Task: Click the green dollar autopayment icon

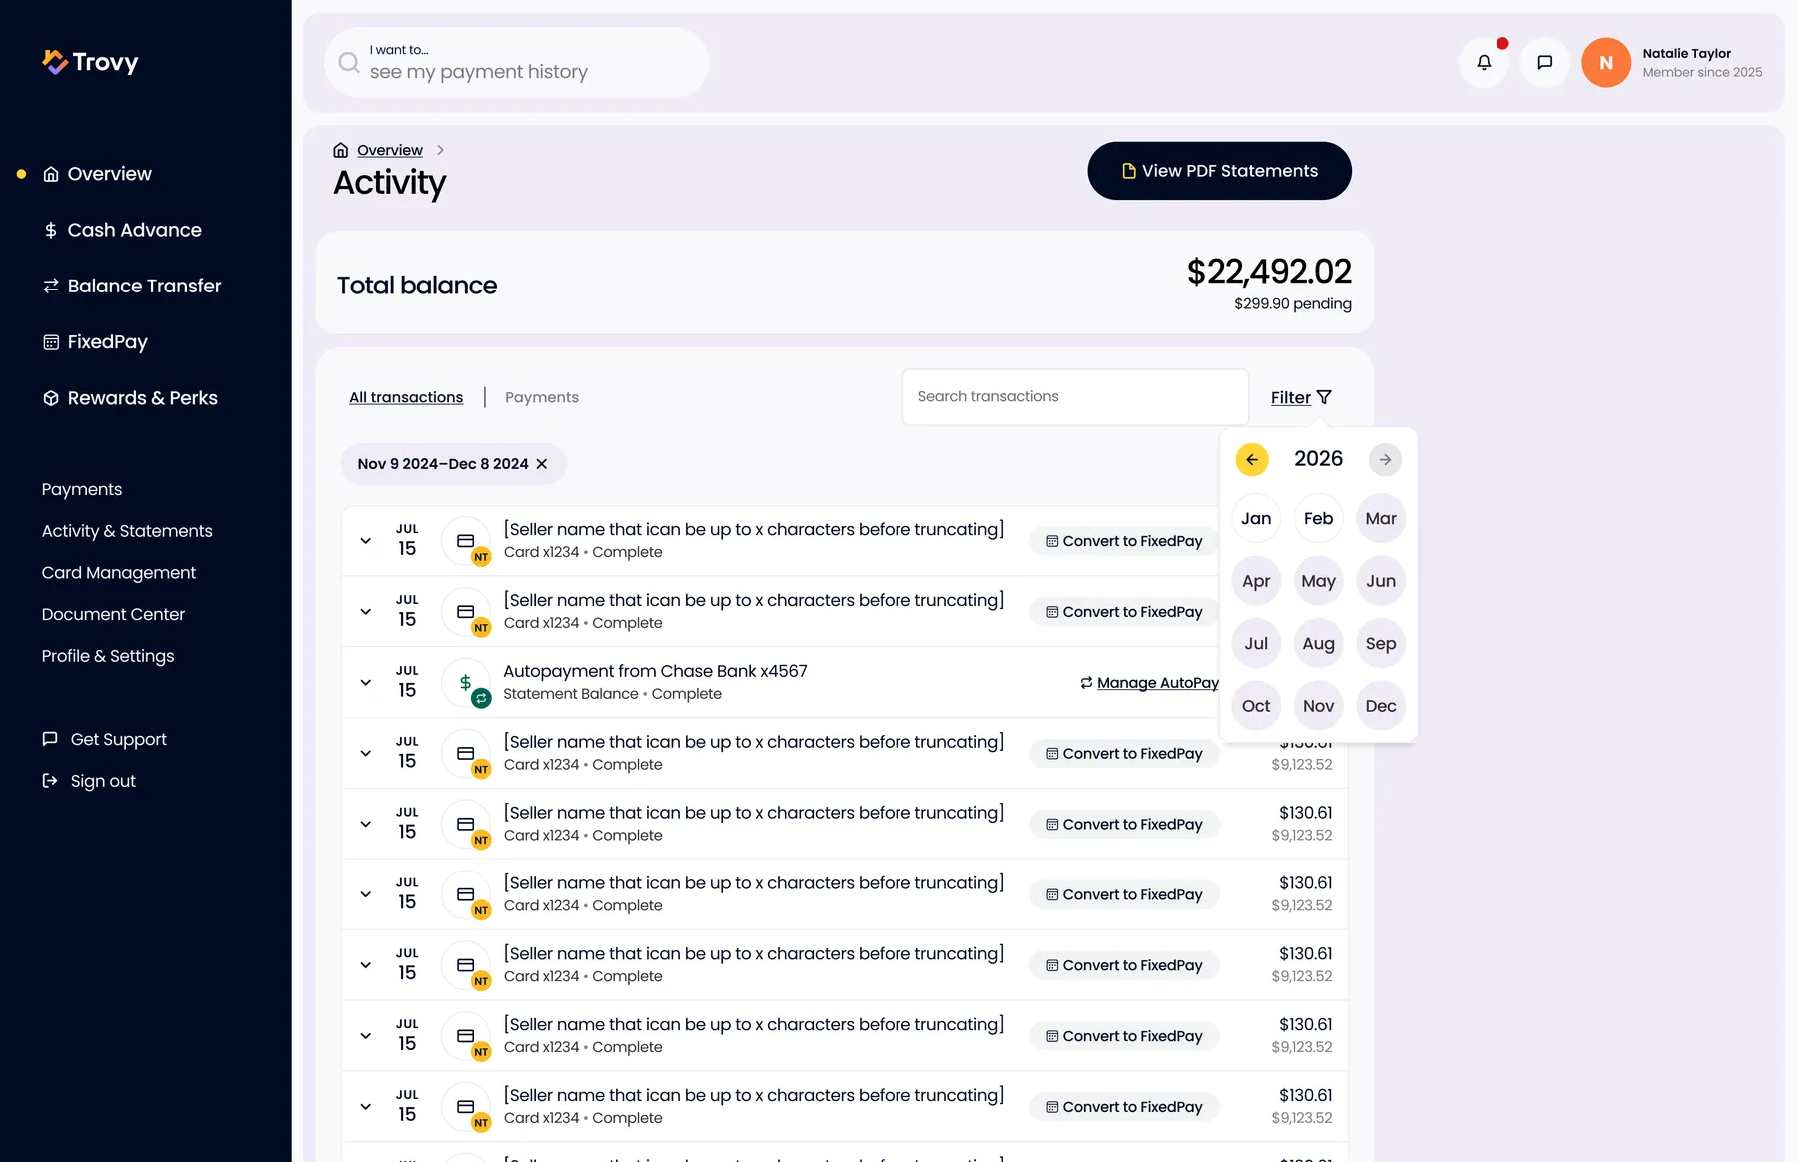Action: pyautogui.click(x=466, y=683)
